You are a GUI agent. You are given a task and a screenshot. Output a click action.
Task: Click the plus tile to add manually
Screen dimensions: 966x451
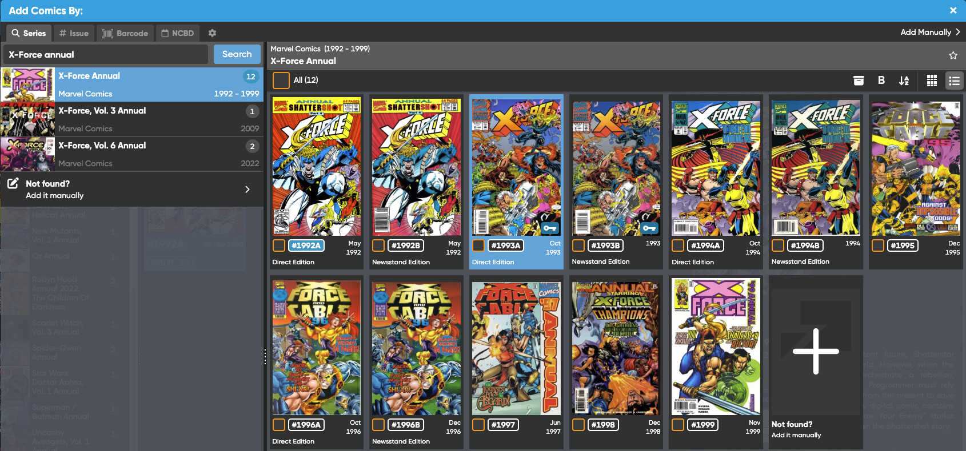(x=816, y=352)
